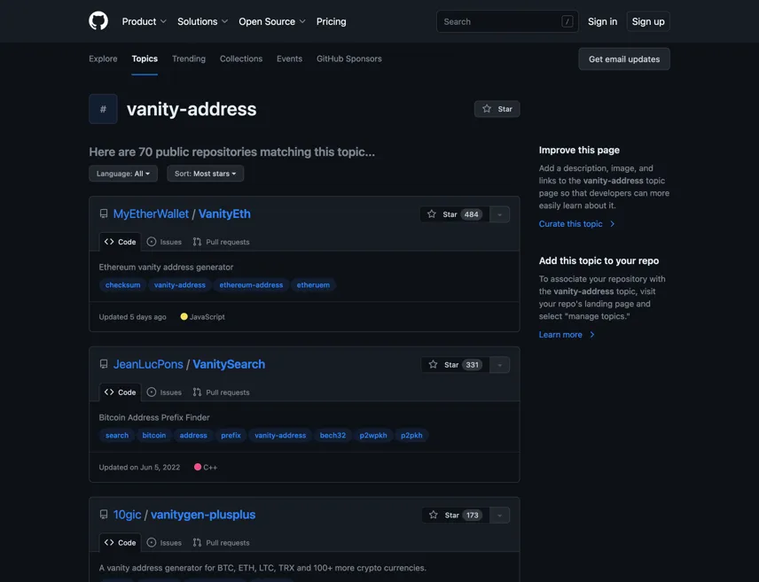This screenshot has height=582, width=759.
Task: Open Issues for VanityEth
Action: pyautogui.click(x=164, y=242)
